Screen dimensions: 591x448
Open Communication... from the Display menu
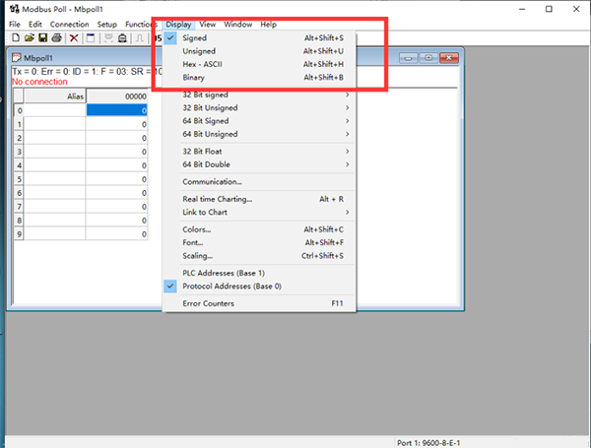point(212,181)
